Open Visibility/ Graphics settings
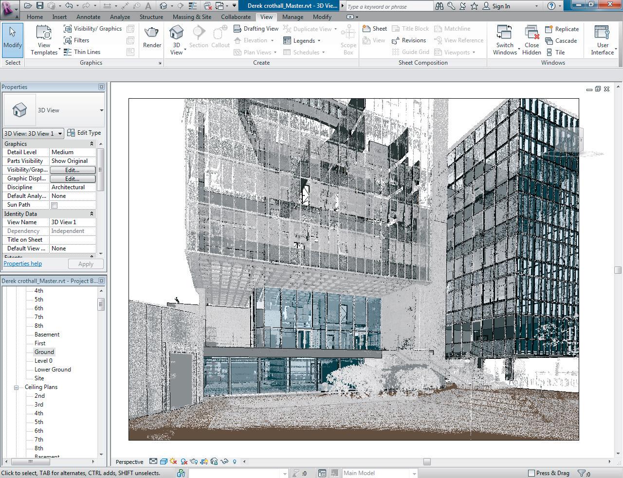 coord(92,29)
